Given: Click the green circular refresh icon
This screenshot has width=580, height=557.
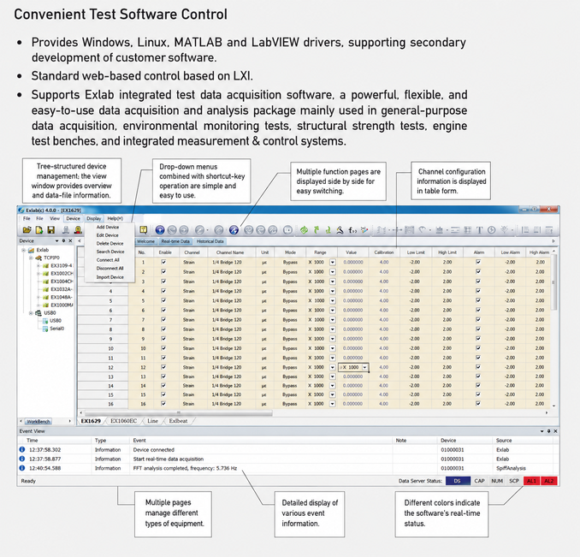Looking at the screenshot, I should 304,230.
